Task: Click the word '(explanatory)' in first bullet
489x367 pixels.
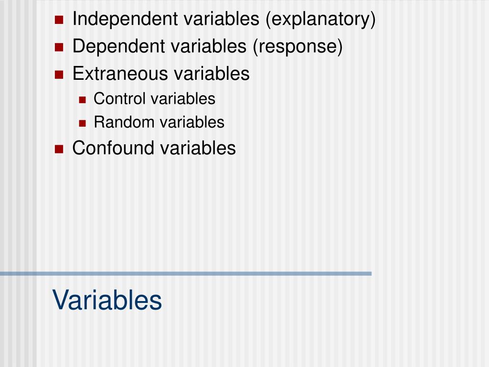Action: pyautogui.click(x=320, y=19)
